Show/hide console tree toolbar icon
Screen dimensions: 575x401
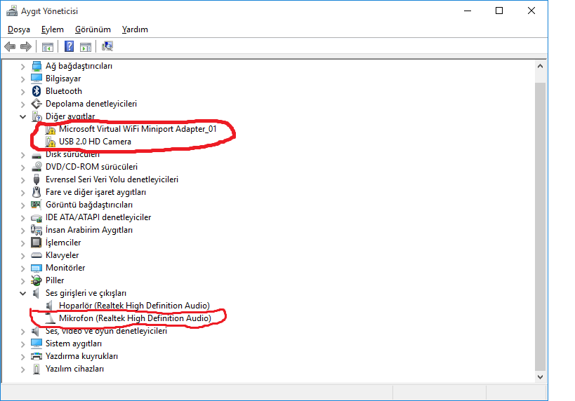click(47, 46)
